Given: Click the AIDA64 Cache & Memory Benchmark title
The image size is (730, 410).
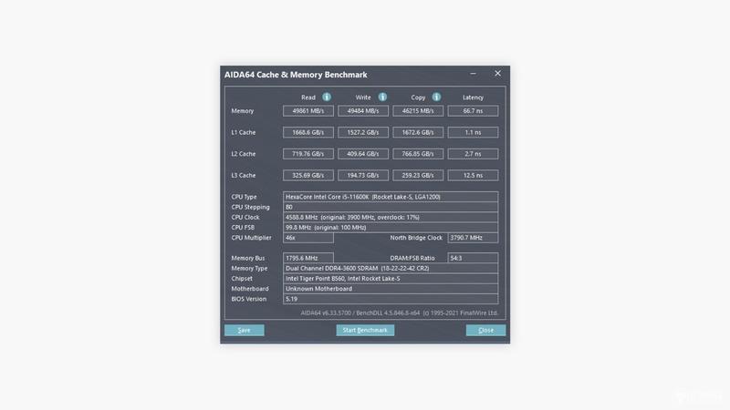Looking at the screenshot, I should (x=296, y=75).
